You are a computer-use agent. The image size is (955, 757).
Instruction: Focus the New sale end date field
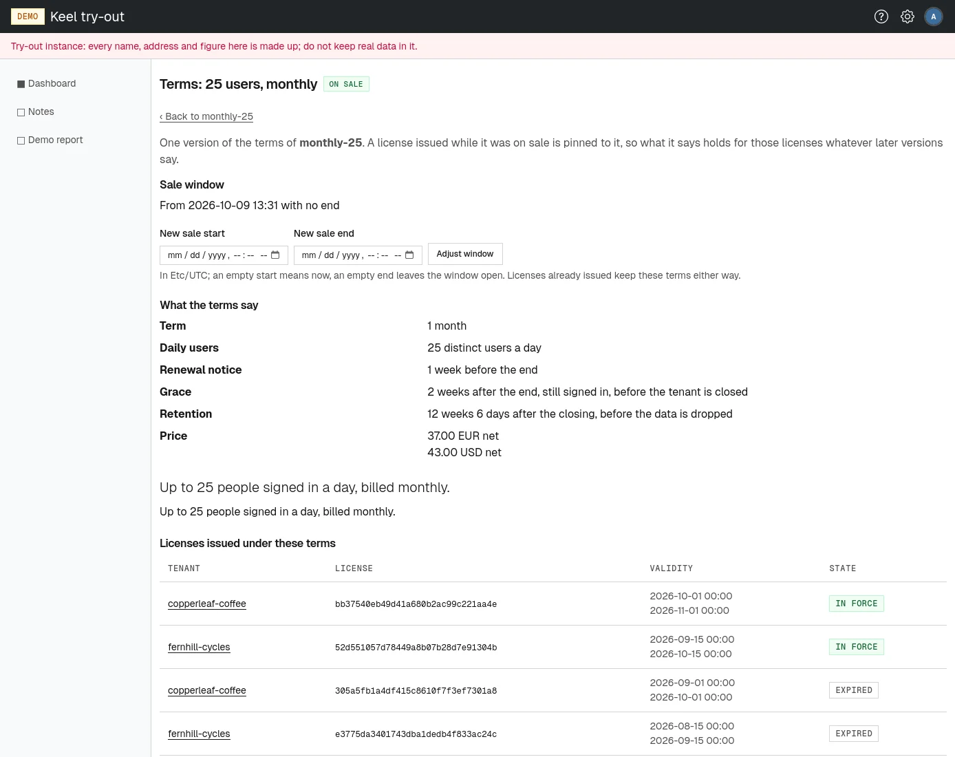(358, 255)
